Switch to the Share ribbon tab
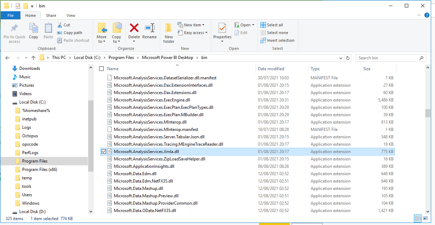Screen dimensions: 435x225 click(51, 15)
